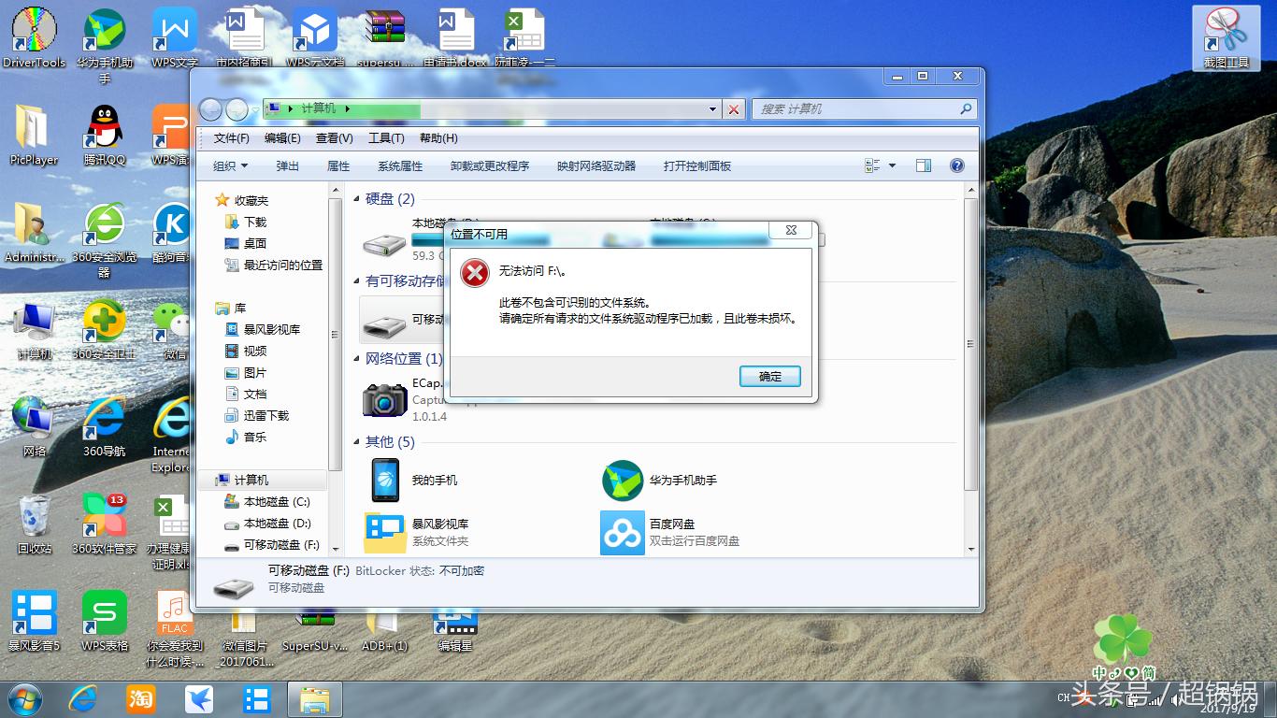Image resolution: width=1277 pixels, height=718 pixels.
Task: Open 腾讯QQ desktop icon
Action: click(x=103, y=126)
